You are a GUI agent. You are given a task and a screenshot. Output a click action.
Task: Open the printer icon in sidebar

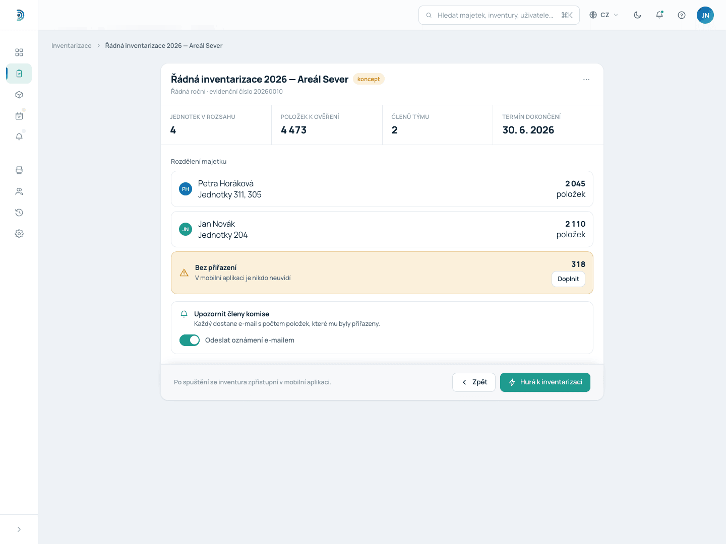point(19,170)
